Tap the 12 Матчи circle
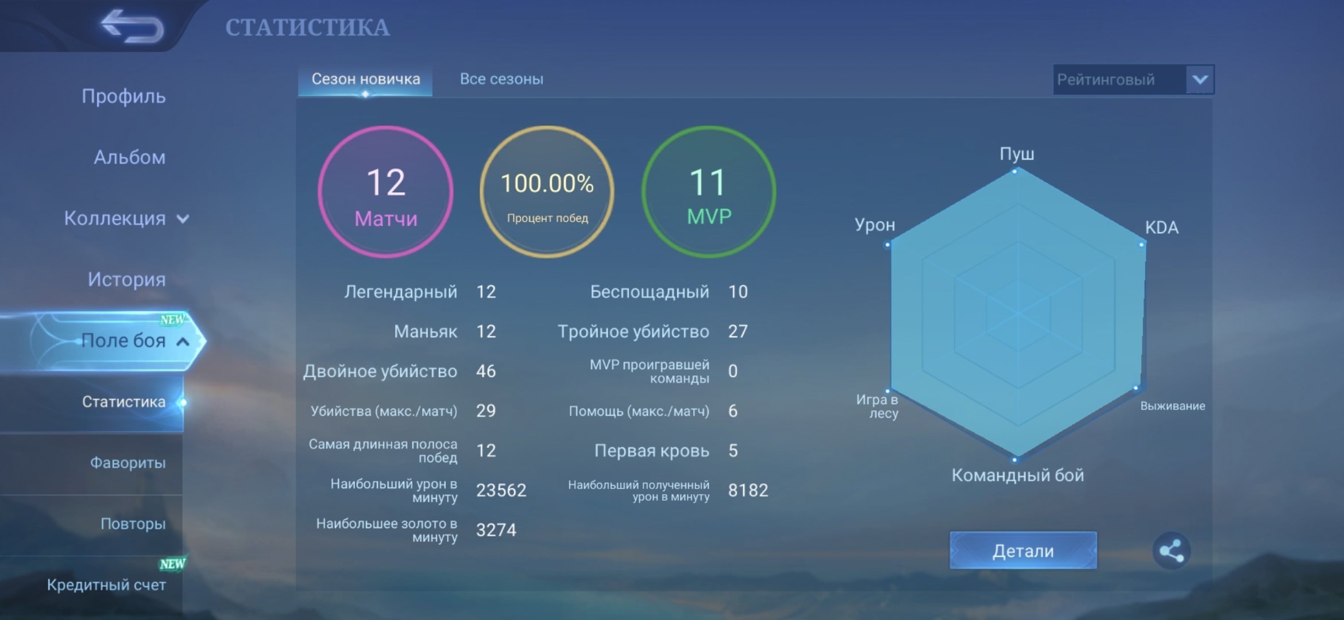Screen dimensions: 1344x620 pos(386,192)
